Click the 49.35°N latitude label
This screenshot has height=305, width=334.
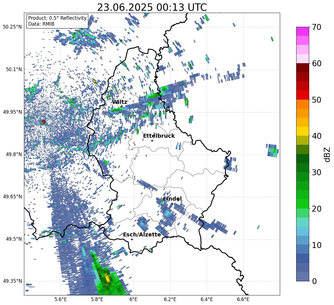(12, 281)
